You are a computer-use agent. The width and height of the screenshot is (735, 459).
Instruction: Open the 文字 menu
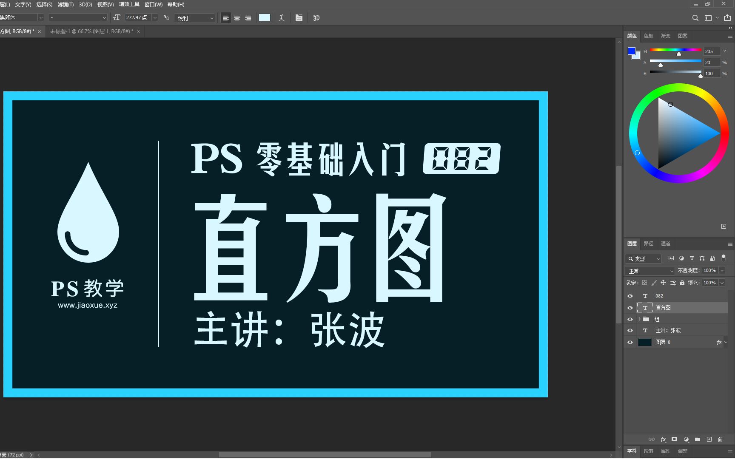point(23,4)
